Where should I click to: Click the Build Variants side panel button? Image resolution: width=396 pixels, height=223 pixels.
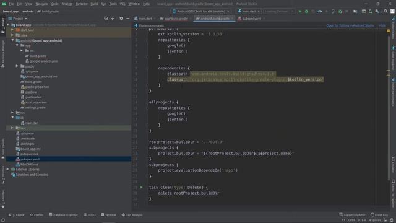(3, 149)
